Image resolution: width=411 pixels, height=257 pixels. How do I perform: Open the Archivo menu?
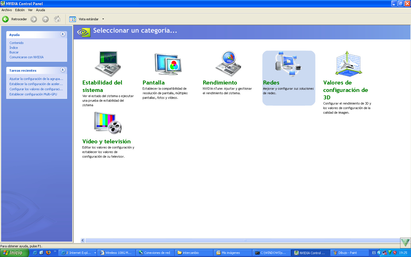click(7, 10)
